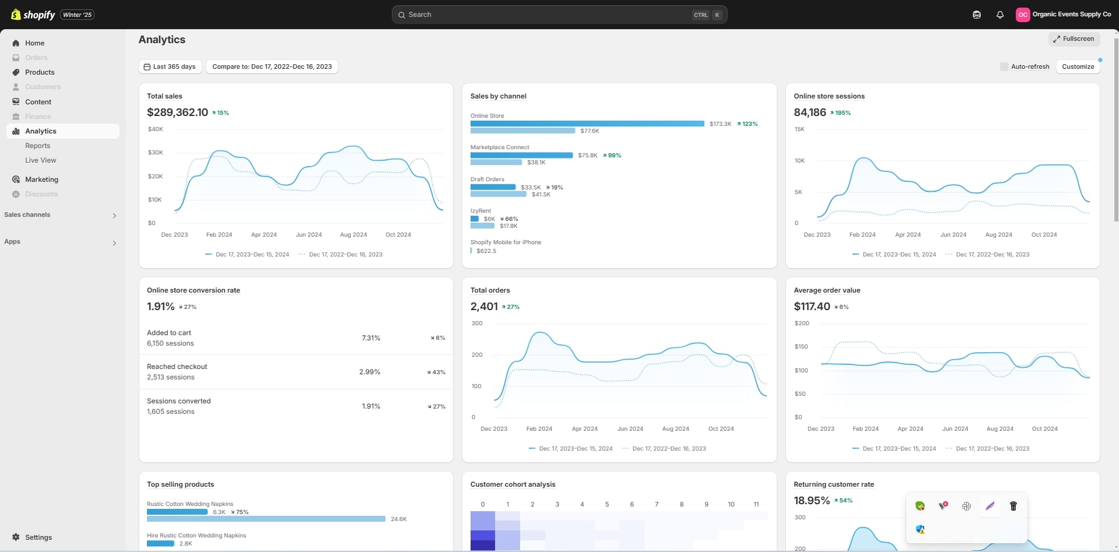
Task: Click the Shopify logo in the top bar
Action: click(33, 15)
